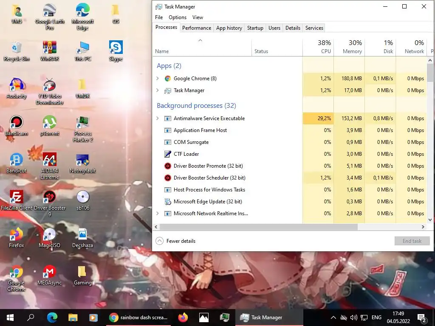The width and height of the screenshot is (435, 326).
Task: Switch to the Performance tab
Action: (x=197, y=28)
